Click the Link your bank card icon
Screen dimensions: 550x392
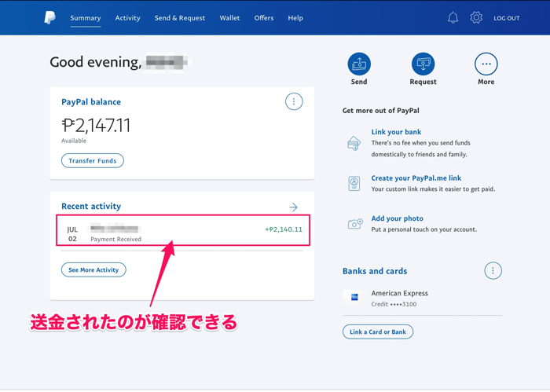354,143
